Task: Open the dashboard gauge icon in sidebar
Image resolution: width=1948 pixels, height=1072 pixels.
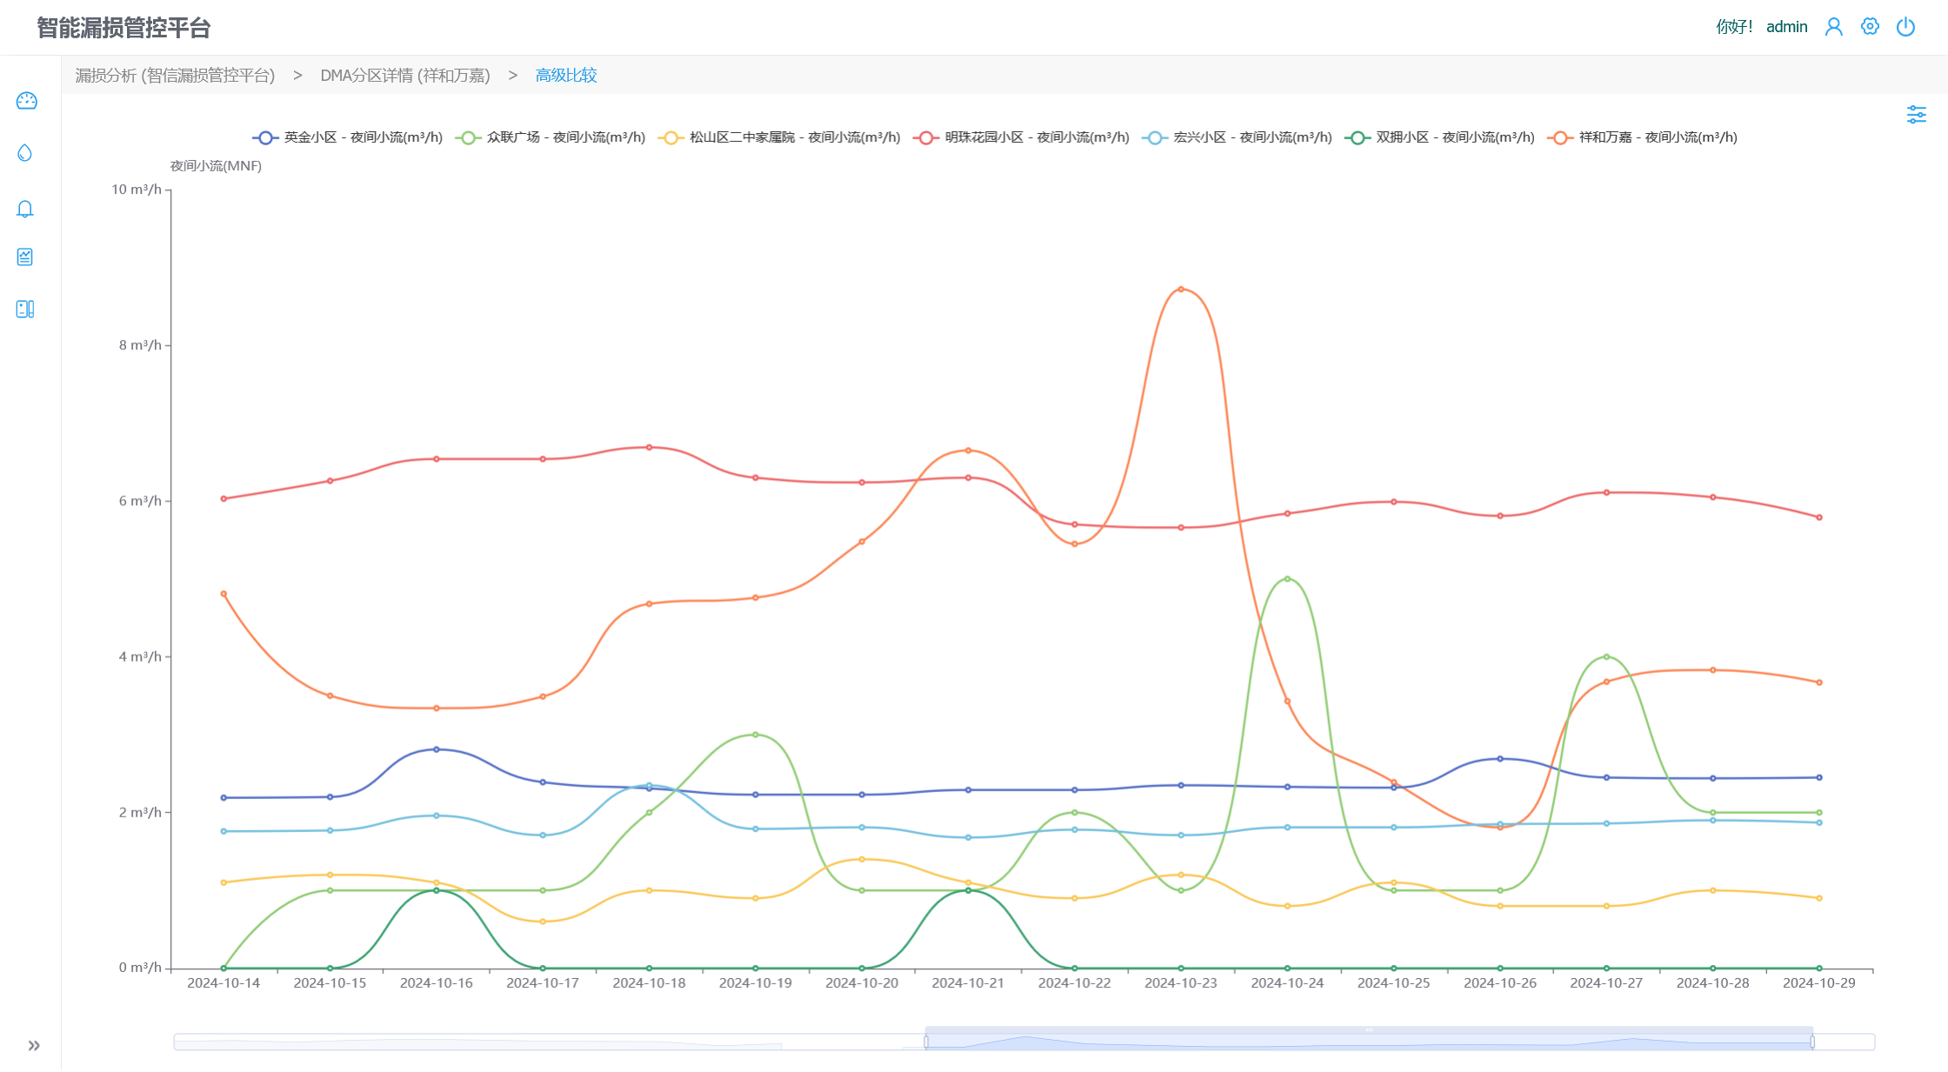Action: (x=26, y=101)
